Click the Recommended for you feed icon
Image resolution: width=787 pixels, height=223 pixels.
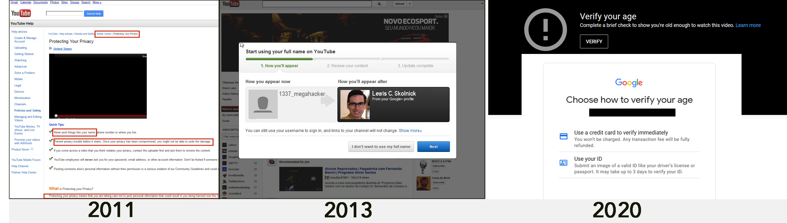point(272,162)
